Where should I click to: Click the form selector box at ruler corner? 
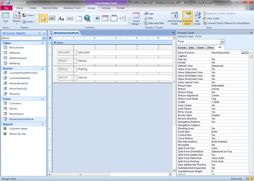point(50,38)
